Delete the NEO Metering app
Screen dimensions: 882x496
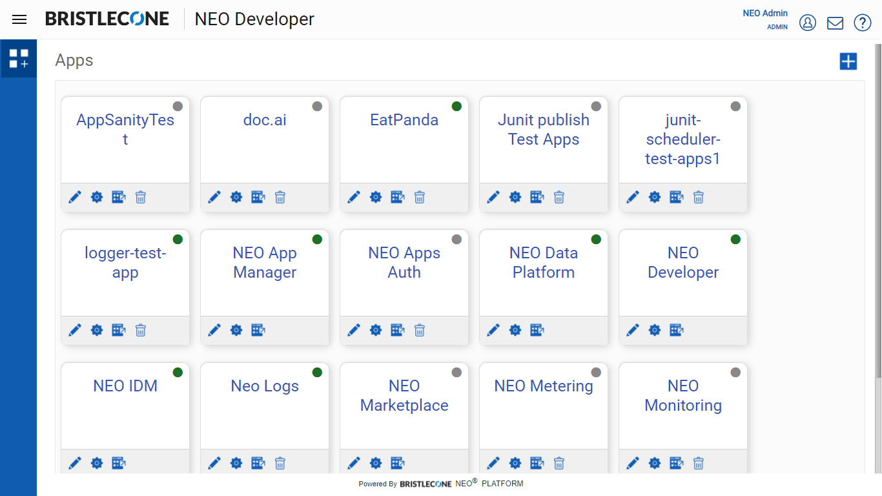(x=559, y=463)
